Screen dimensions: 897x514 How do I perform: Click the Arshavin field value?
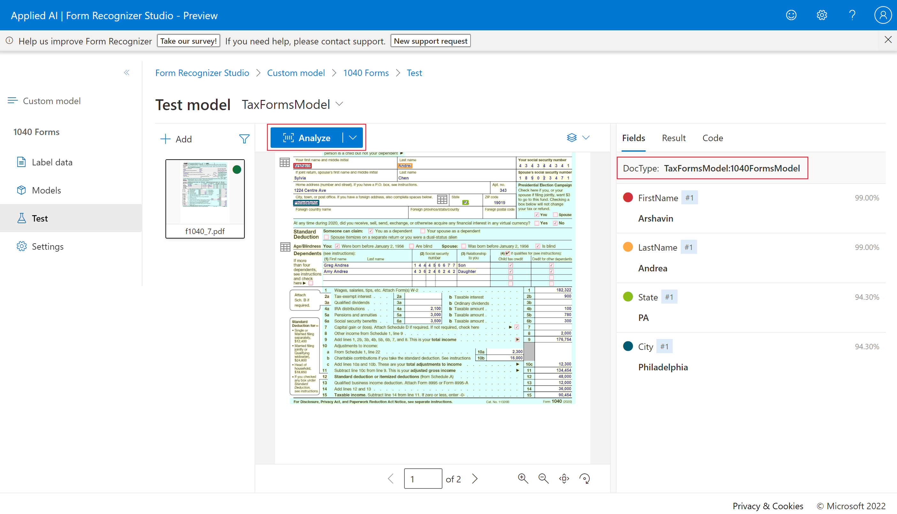655,218
